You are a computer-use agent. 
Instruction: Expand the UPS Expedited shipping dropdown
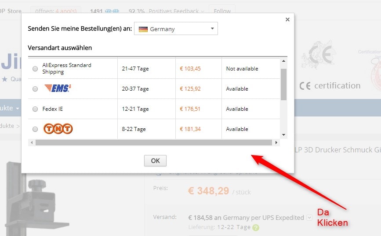coord(309,218)
